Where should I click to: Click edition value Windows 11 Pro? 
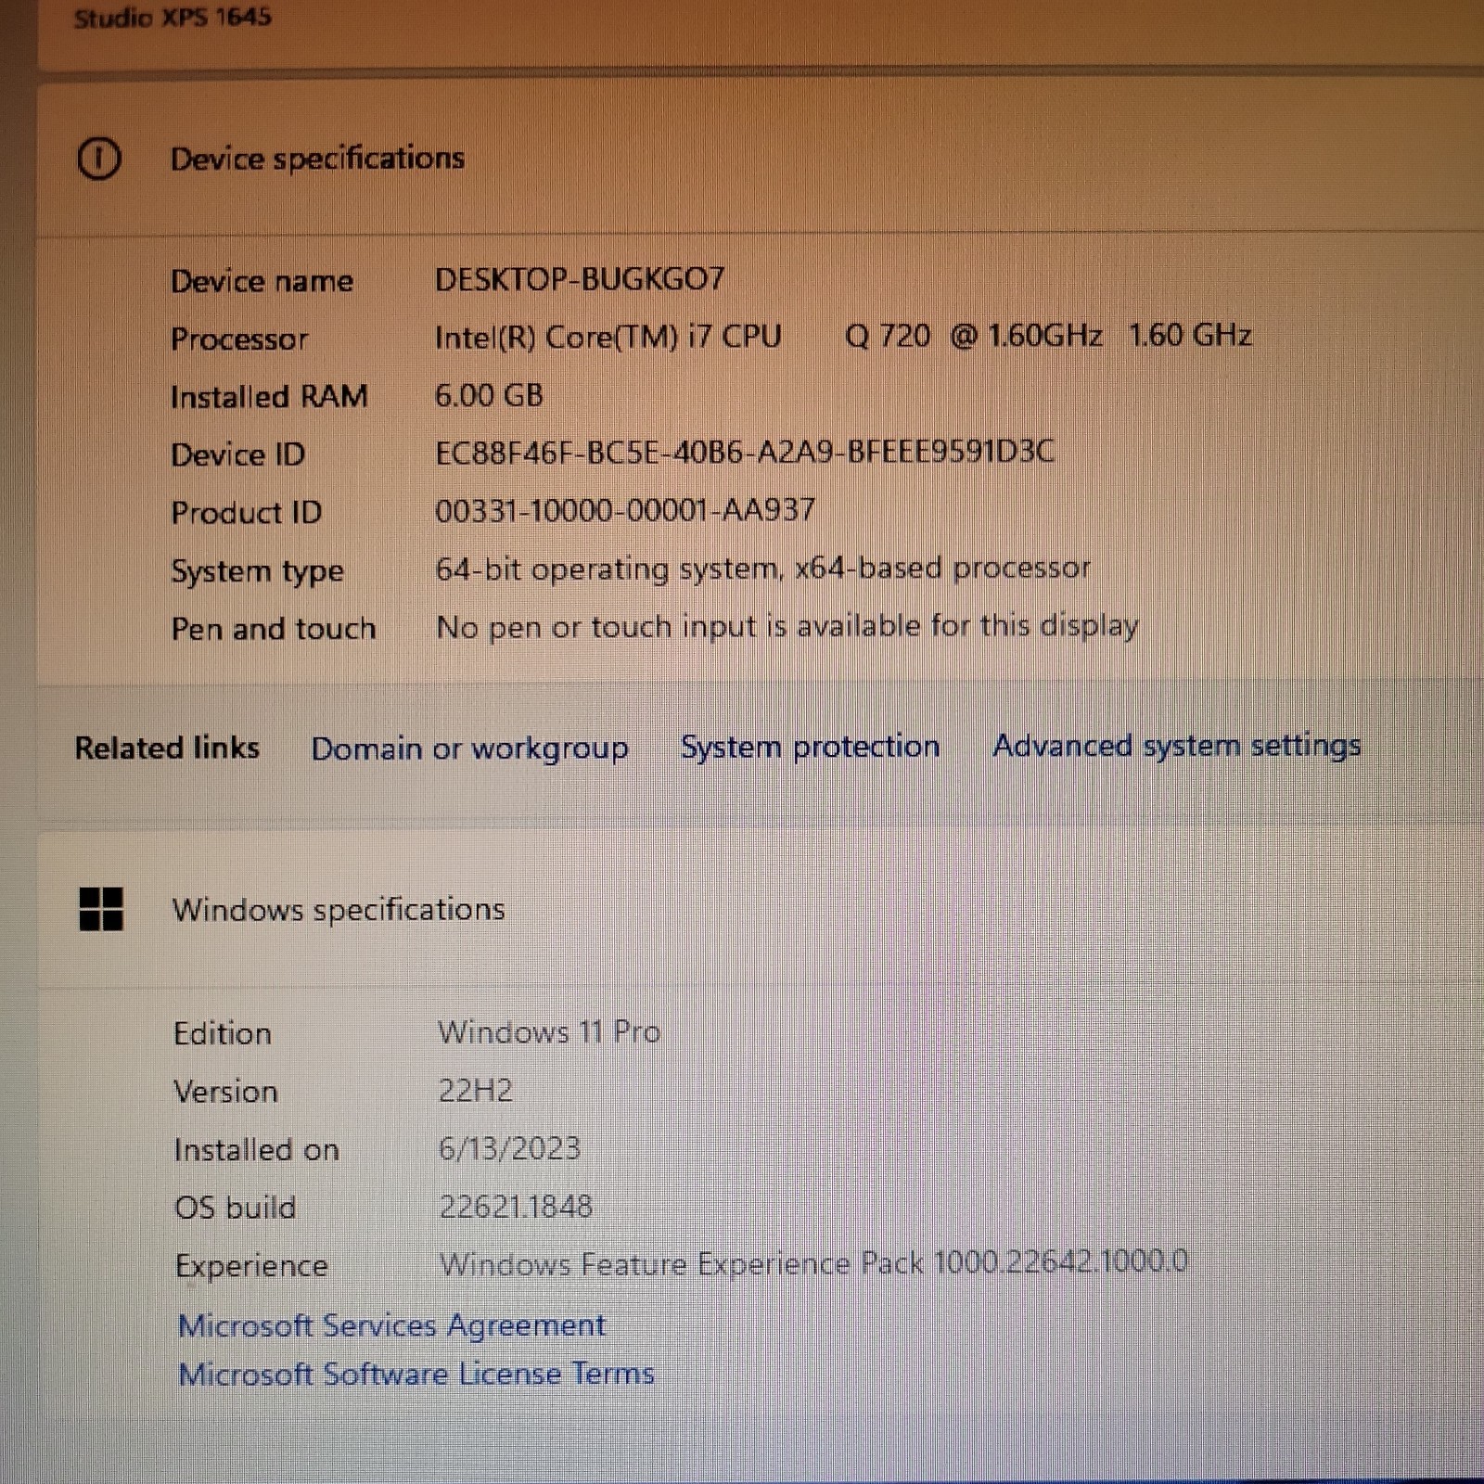549,1032
